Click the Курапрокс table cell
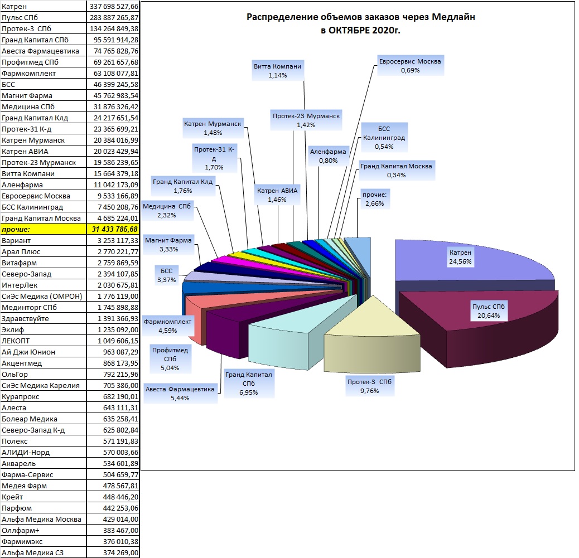 pos(43,396)
